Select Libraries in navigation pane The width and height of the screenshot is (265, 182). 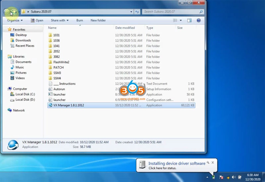16,56
